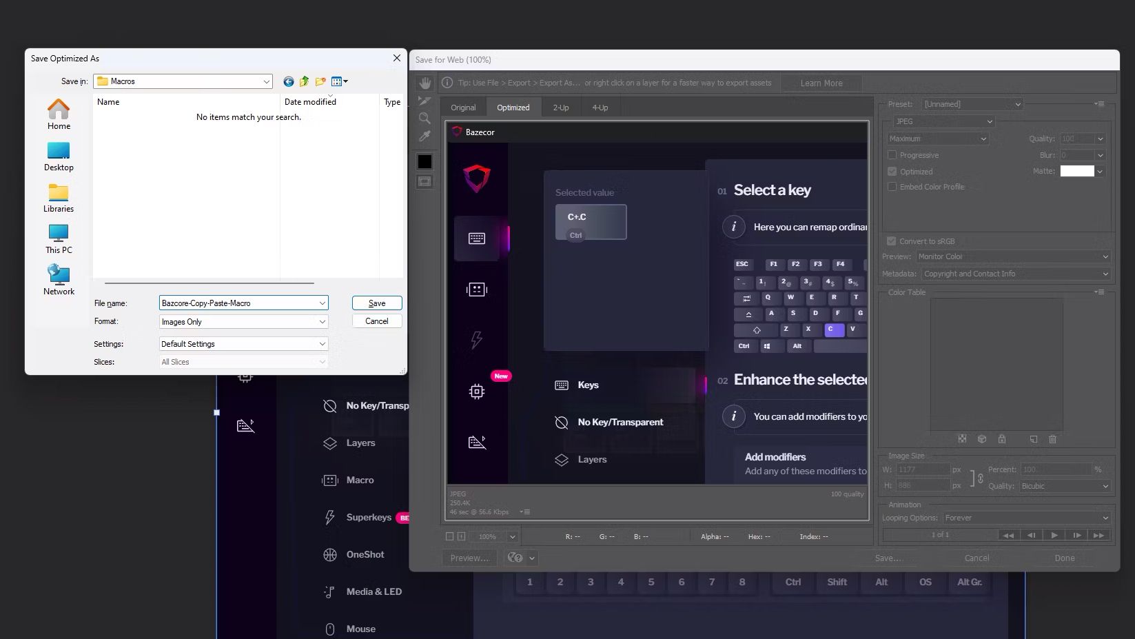Click the Save button in Save Optimized As
The height and width of the screenshot is (639, 1135).
376,303
